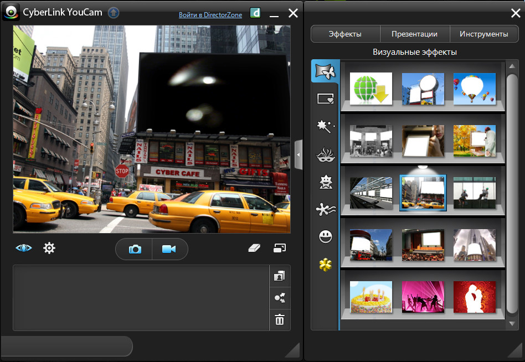Select the Scenes effects category

[325, 71]
